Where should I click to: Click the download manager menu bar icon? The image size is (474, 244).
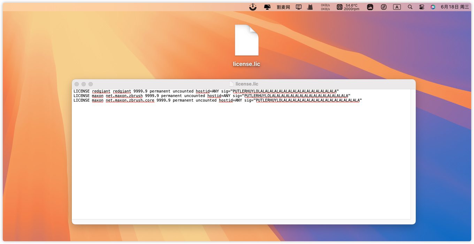(x=253, y=7)
